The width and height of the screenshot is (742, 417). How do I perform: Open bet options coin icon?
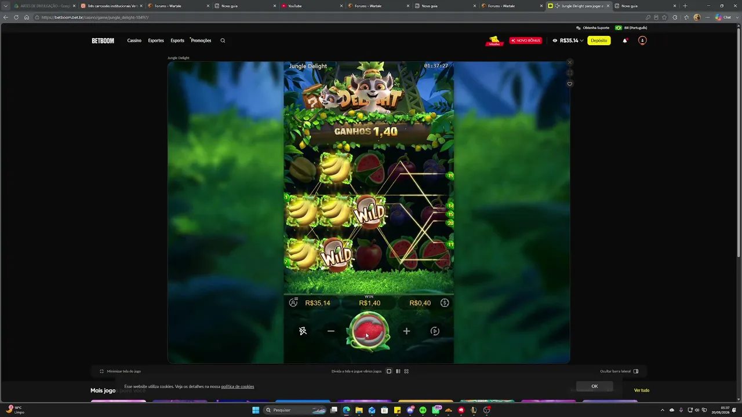coord(445,302)
